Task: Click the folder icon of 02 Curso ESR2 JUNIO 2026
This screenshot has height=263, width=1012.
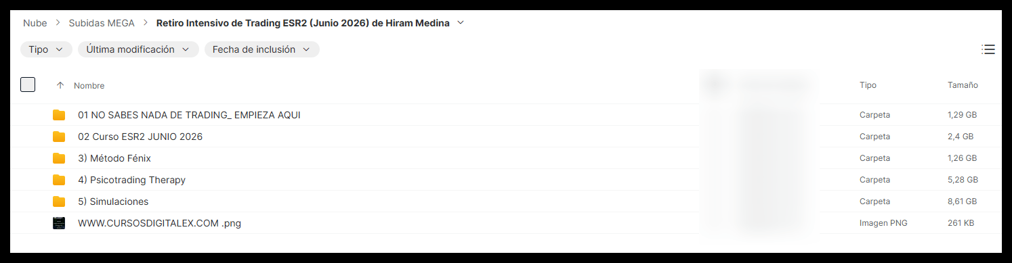Action: click(x=59, y=137)
